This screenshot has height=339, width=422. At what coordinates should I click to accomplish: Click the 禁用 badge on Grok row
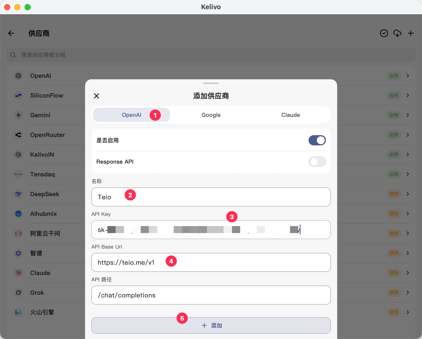(x=394, y=293)
